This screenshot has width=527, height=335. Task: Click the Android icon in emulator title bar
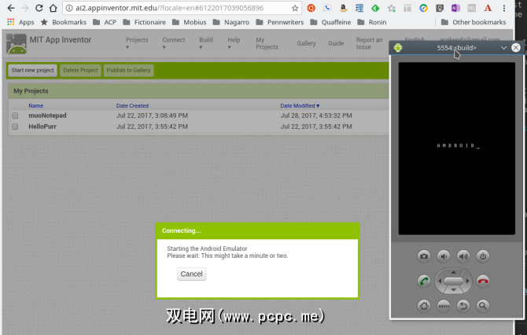pyautogui.click(x=398, y=48)
